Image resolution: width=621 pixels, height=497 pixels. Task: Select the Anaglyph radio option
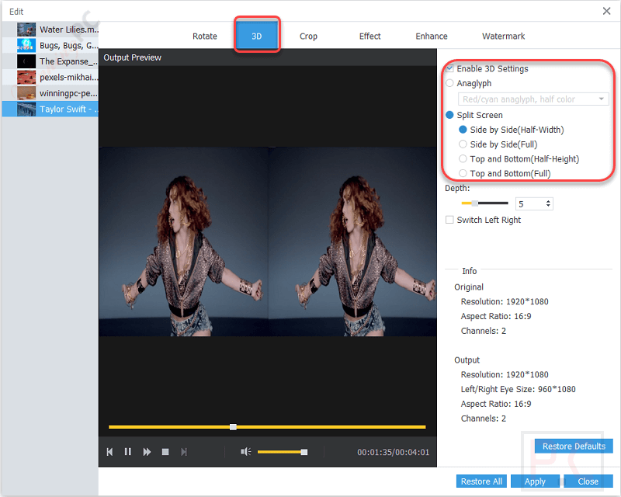pyautogui.click(x=449, y=83)
